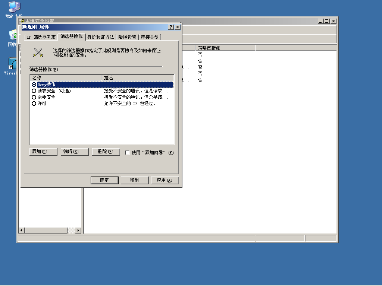The height and width of the screenshot is (286, 382).
Task: Select the 请求安全 (可选) radio option
Action: coord(34,91)
